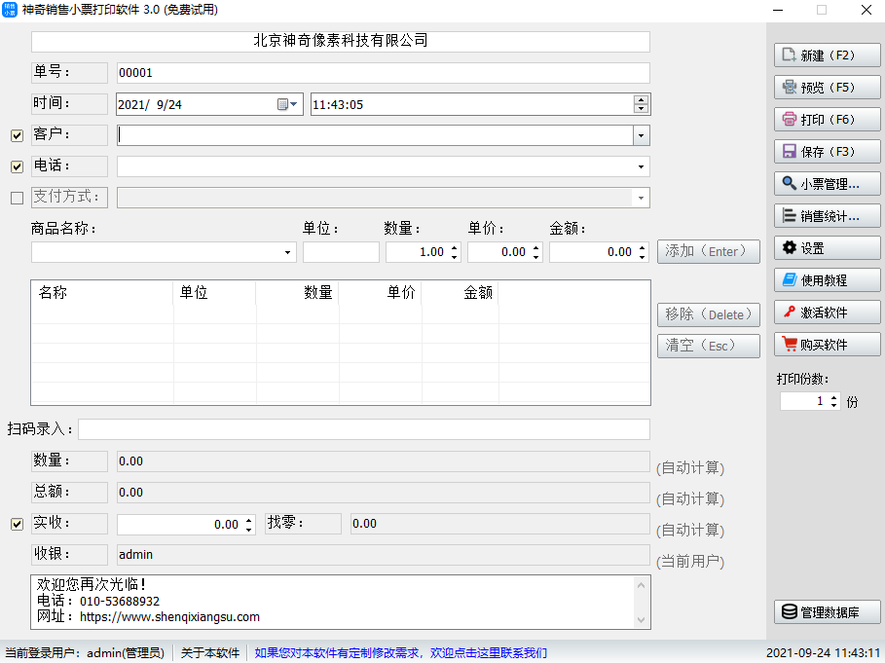Click the 购买软件 shopping cart icon

(789, 344)
